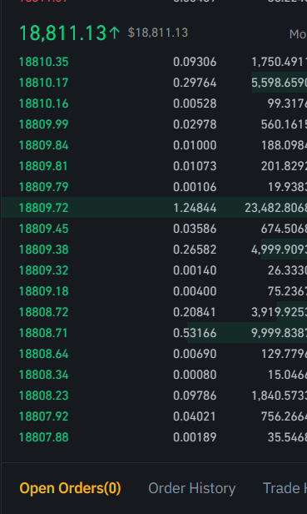The height and width of the screenshot is (514, 307).
Task: Switch to the Order History tab
Action: coord(192,488)
